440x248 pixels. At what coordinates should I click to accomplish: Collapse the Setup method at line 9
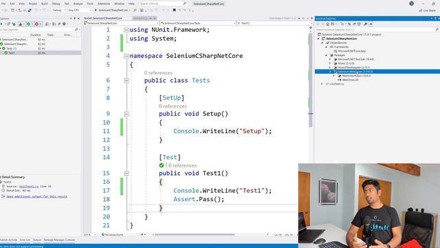(126, 114)
